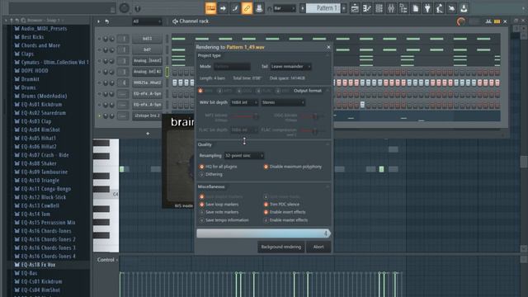Image resolution: width=528 pixels, height=297 pixels.
Task: Click the rendering progress bar
Action: pos(263,233)
